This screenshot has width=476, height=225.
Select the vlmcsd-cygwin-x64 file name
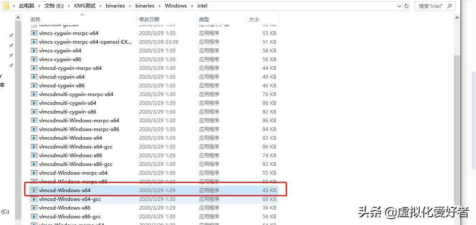[x=62, y=77]
